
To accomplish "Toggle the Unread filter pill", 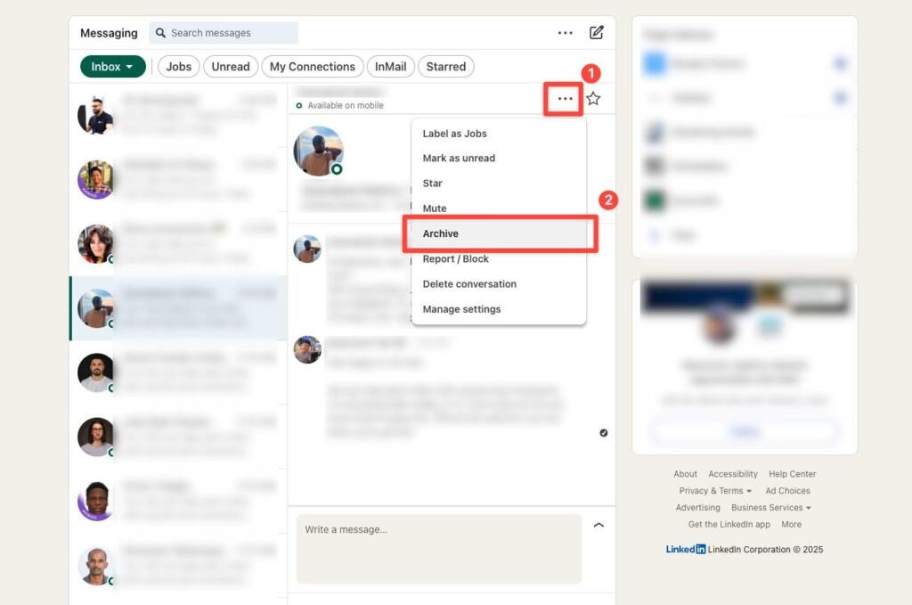I will [x=231, y=67].
